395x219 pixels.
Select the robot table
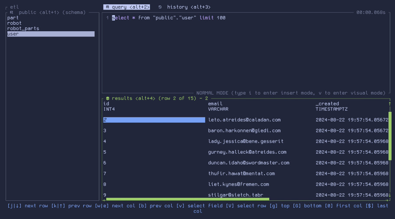click(51, 23)
